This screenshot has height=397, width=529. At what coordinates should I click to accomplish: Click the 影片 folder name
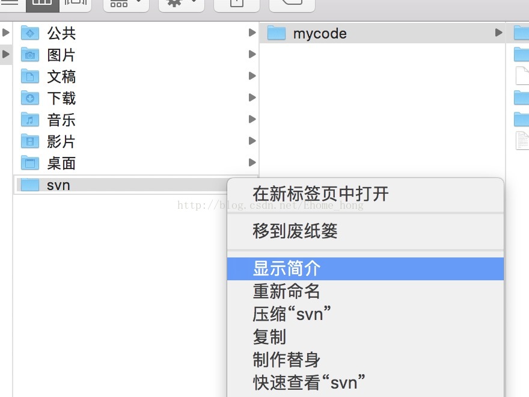(x=61, y=141)
